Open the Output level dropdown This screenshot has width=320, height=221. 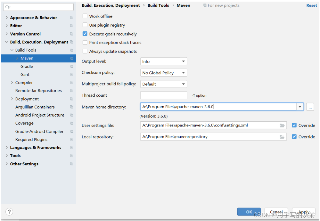pyautogui.click(x=163, y=61)
